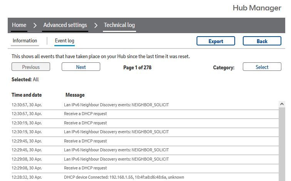Open the Category Select dropdown
The width and height of the screenshot is (291, 181).
(262, 67)
